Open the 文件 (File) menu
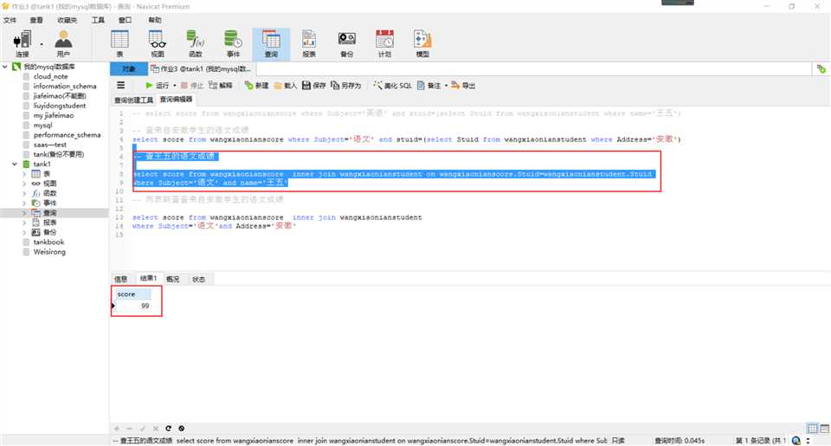This screenshot has height=446, width=831. pyautogui.click(x=10, y=20)
